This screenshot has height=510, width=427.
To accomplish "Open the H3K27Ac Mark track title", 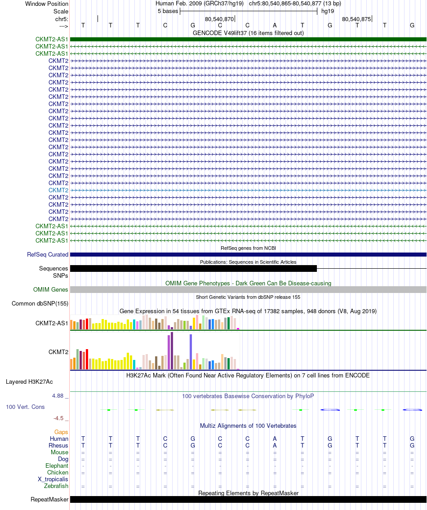I will click(248, 376).
